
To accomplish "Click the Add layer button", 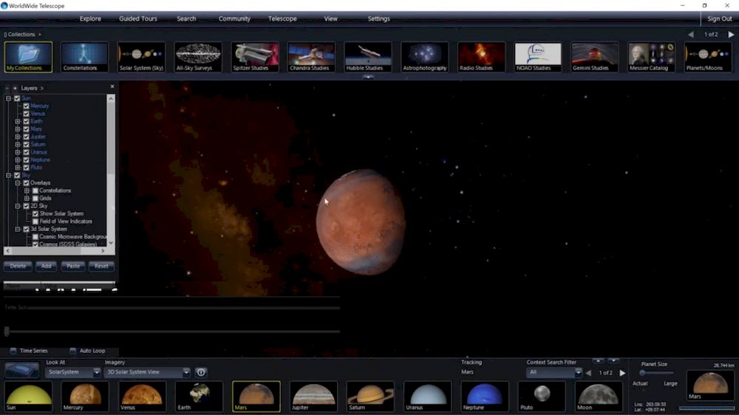I will click(46, 266).
